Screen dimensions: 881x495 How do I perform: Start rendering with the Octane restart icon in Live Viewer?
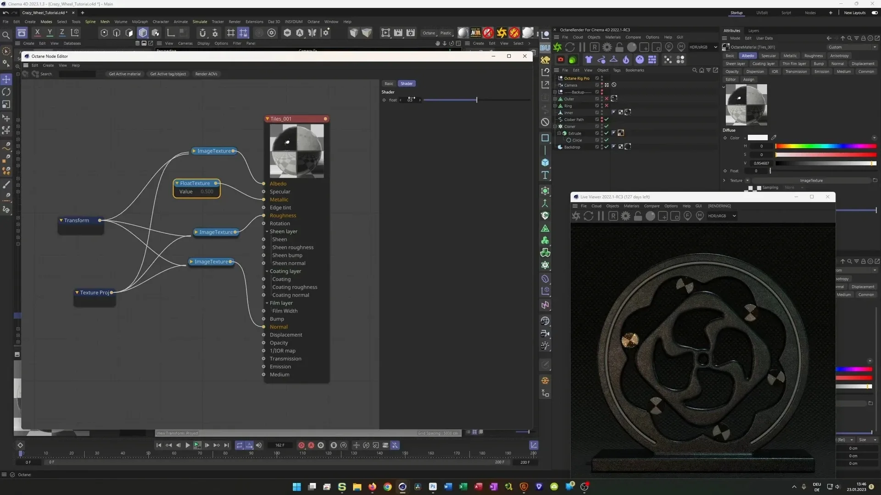click(588, 216)
